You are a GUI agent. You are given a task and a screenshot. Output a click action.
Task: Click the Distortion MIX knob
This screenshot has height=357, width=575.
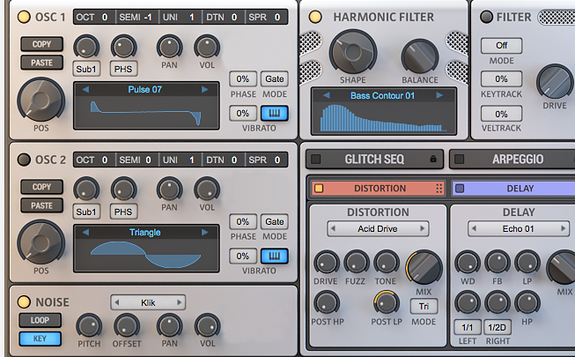[424, 268]
